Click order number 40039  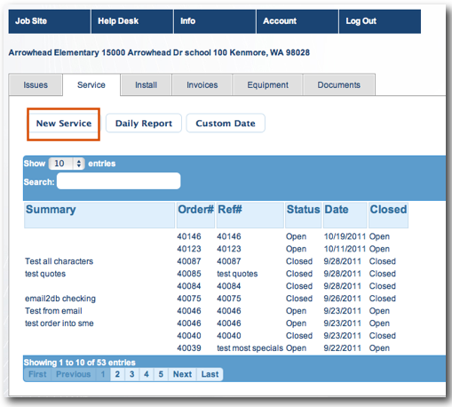(x=189, y=348)
